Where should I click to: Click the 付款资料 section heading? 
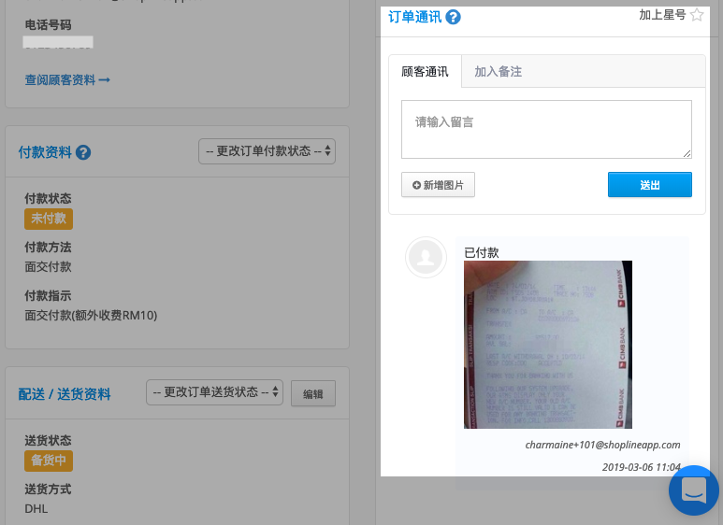[45, 152]
